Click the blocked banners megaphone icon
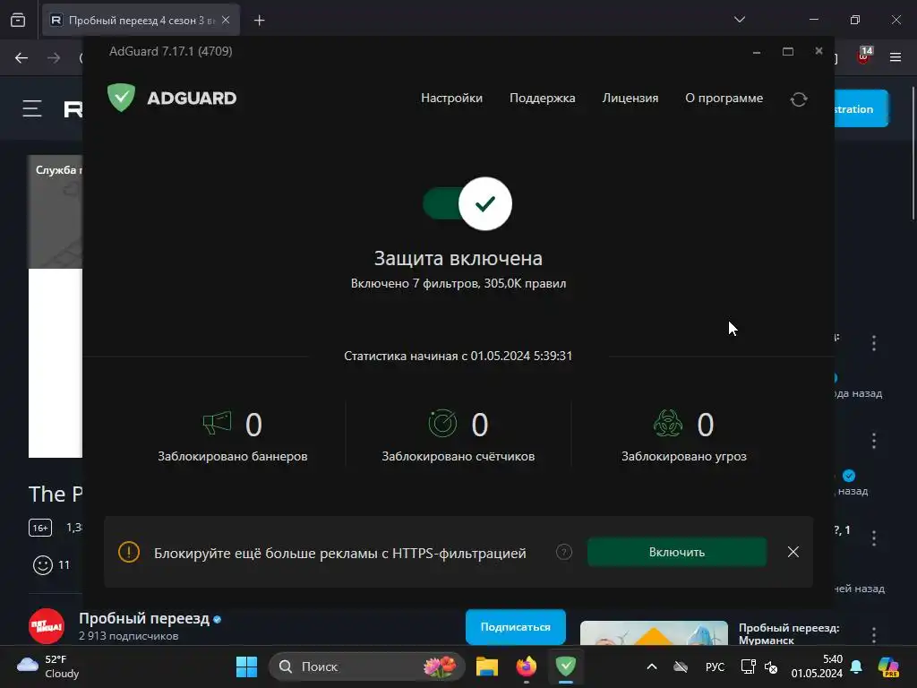The height and width of the screenshot is (688, 917). coord(217,423)
